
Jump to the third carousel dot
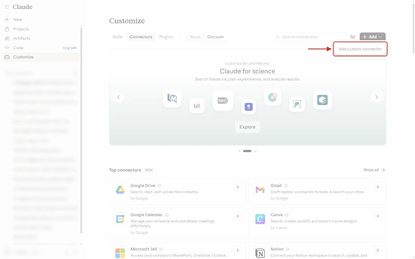[256, 151]
